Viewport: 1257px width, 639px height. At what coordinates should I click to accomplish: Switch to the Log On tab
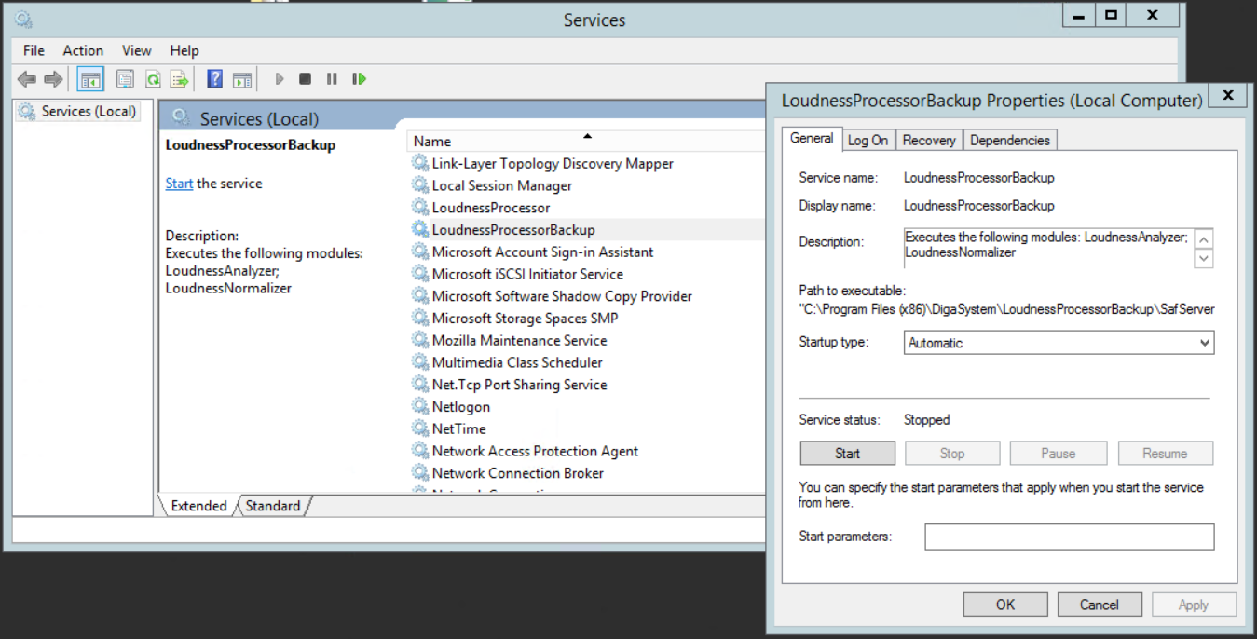pos(868,141)
